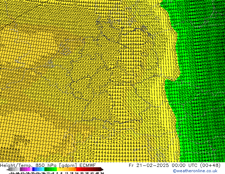This screenshot has width=225, height=174.
Task: Click the yellow swatch in the temperature legend
Action: (x=58, y=169)
